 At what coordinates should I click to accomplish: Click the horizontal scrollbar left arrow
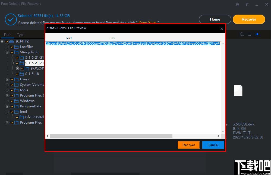[x=48, y=136]
